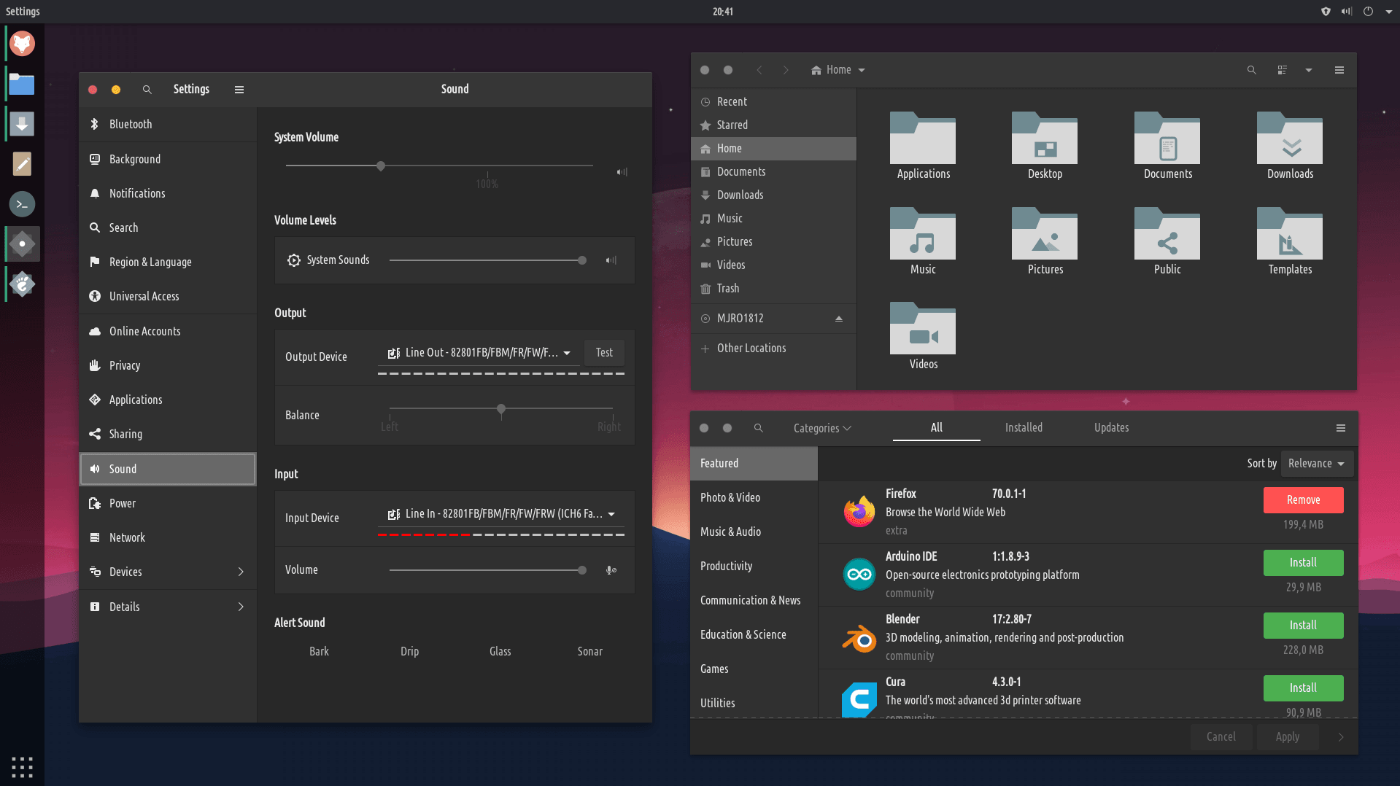The width and height of the screenshot is (1400, 786).
Task: Switch to the Installed tab
Action: (x=1023, y=428)
